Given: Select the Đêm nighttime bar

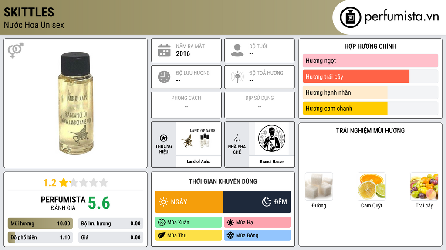Looking at the screenshot, I should [x=257, y=202].
